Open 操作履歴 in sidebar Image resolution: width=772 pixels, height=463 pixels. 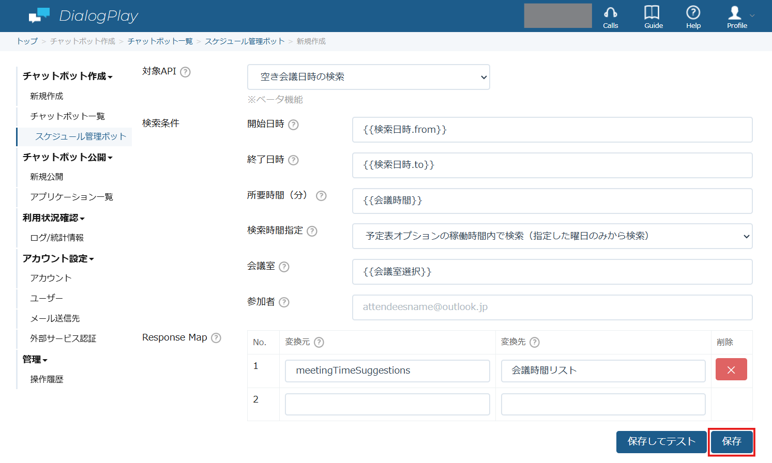[x=47, y=379]
